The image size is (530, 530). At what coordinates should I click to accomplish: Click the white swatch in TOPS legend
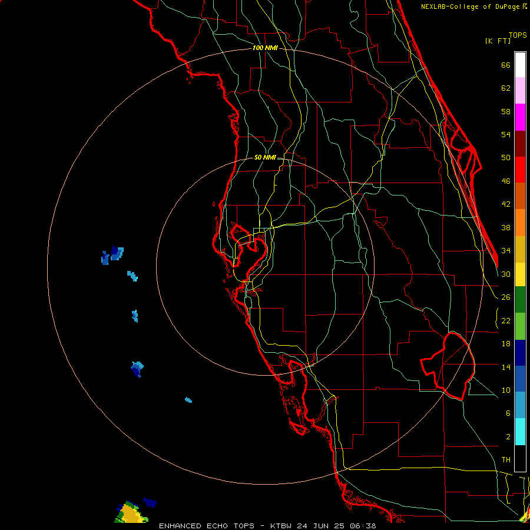(520, 65)
